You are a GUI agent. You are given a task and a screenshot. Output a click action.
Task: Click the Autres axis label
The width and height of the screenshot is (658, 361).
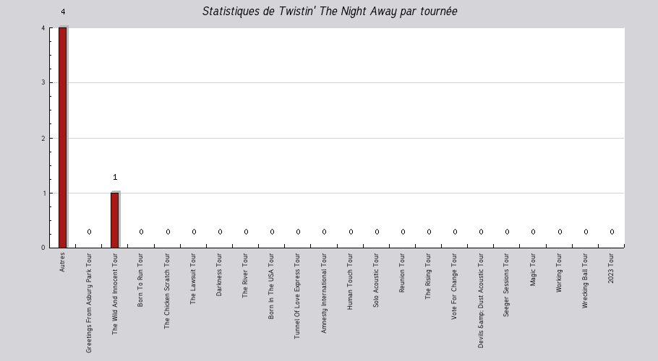click(62, 262)
